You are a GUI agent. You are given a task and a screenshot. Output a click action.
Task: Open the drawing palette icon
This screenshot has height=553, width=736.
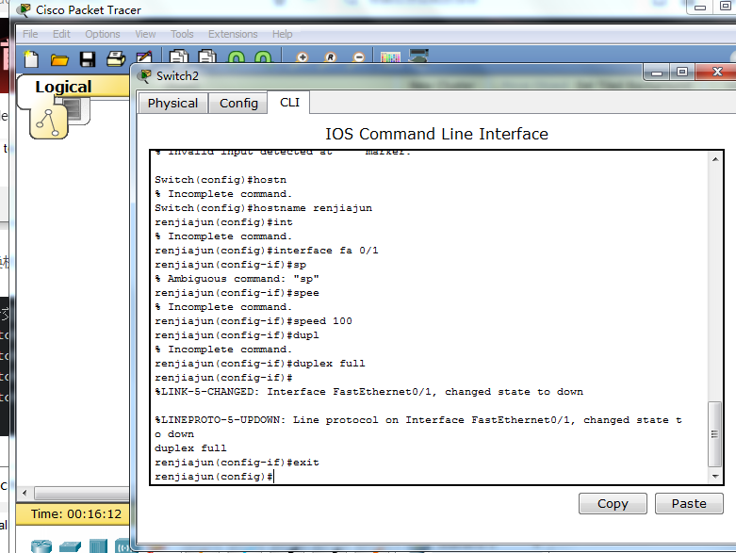390,57
